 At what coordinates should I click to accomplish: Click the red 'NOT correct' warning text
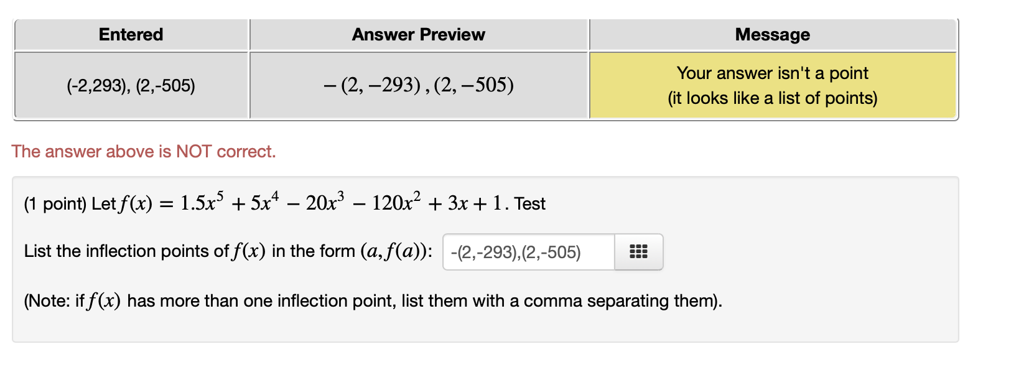click(143, 151)
